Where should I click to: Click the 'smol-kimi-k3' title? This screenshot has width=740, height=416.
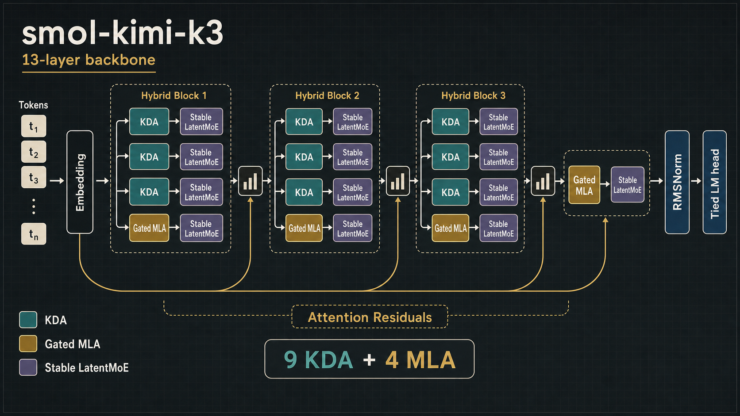tap(123, 33)
